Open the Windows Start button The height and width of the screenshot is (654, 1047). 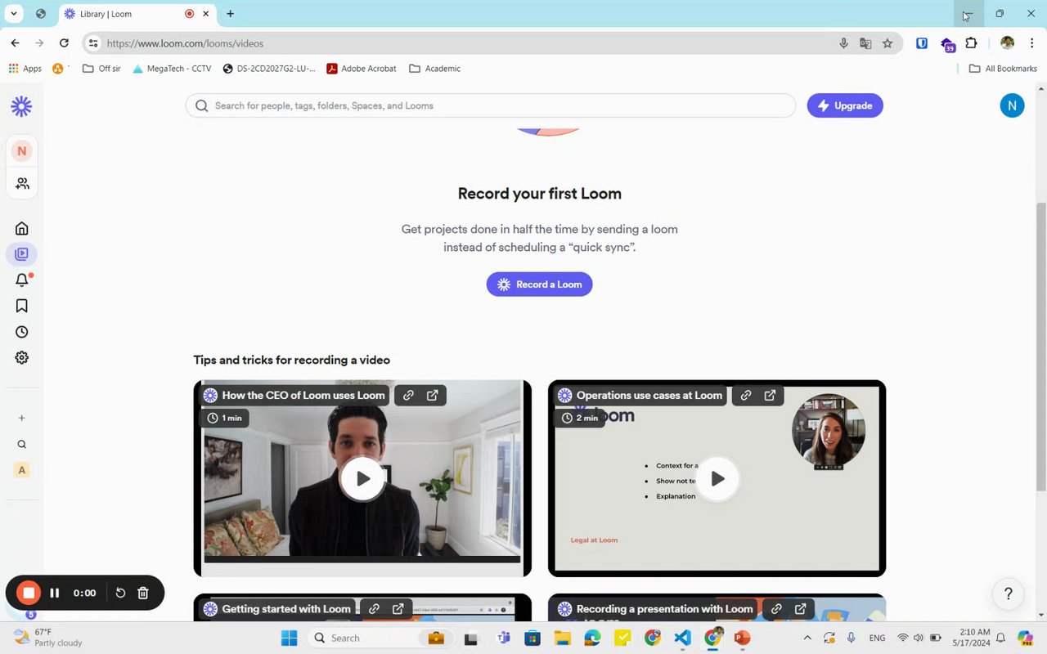click(x=289, y=638)
